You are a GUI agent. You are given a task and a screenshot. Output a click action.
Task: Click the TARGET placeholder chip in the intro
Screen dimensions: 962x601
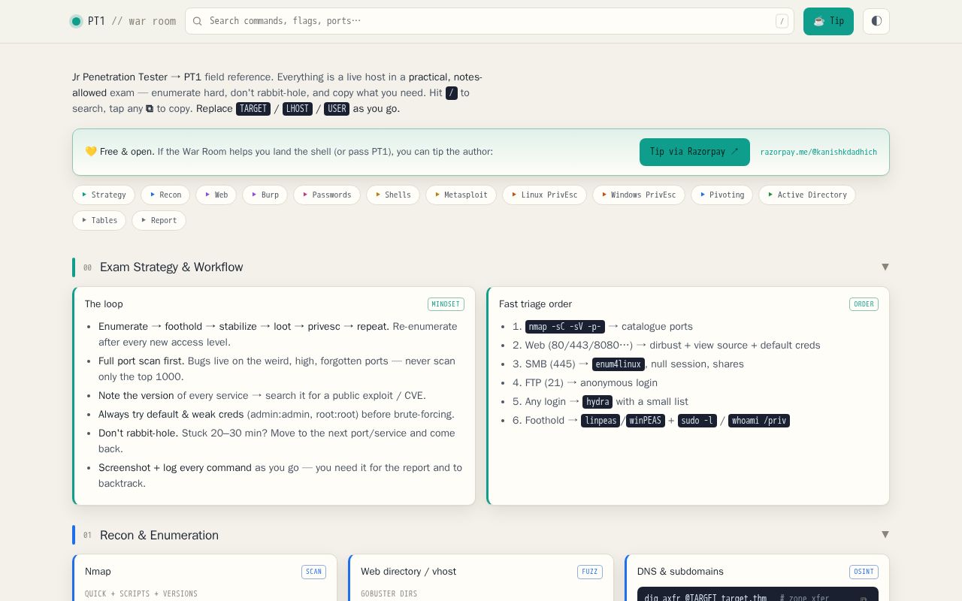pos(253,109)
